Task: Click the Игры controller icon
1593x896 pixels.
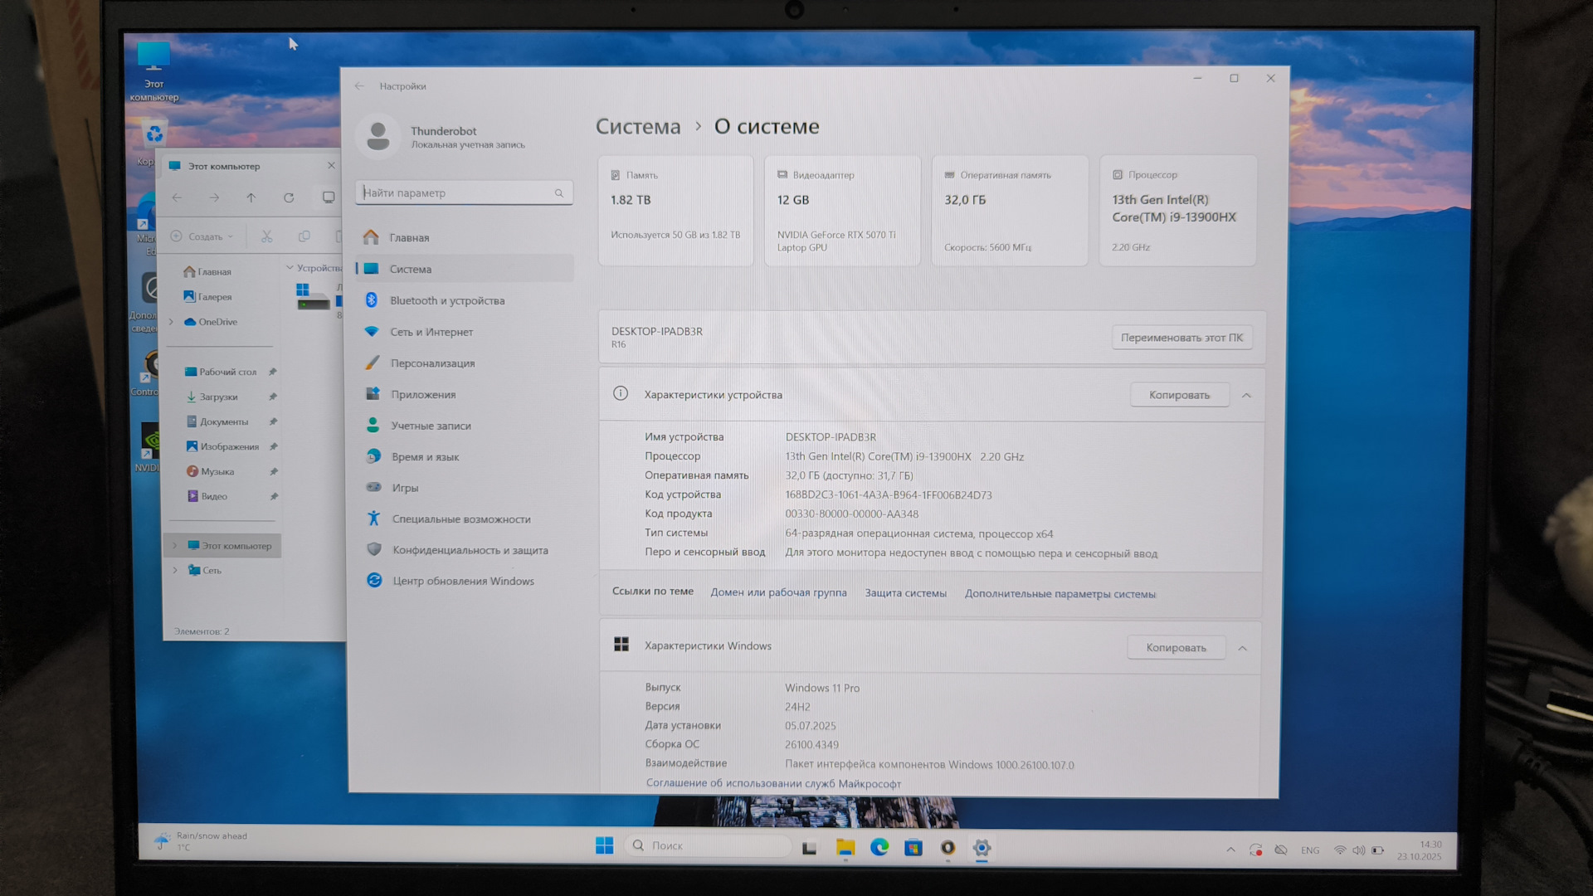Action: (374, 487)
